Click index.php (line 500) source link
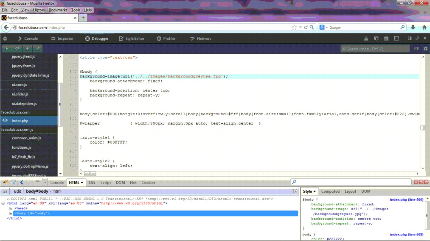430x241 pixels. (406, 199)
